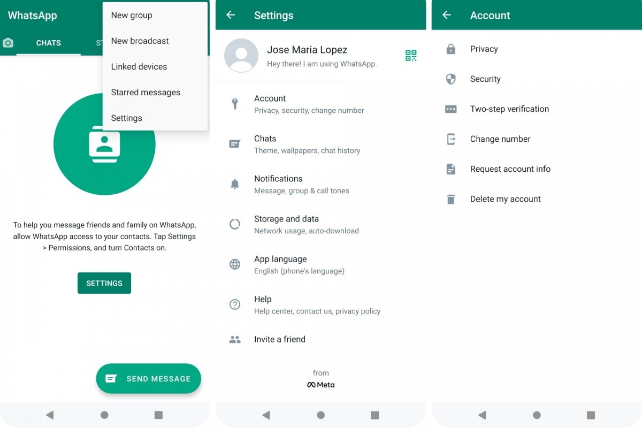Open Help center row

[x=321, y=304]
